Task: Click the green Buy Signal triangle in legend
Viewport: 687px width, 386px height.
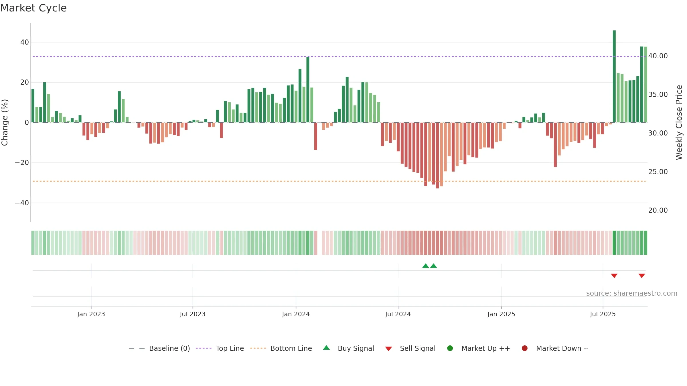Action: pyautogui.click(x=326, y=348)
